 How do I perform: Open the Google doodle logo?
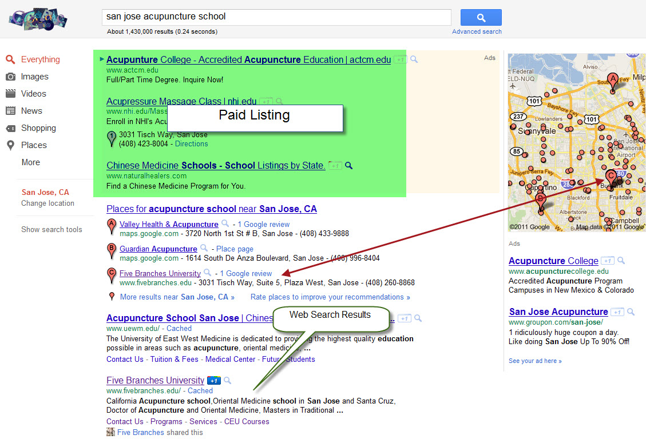coord(38,19)
